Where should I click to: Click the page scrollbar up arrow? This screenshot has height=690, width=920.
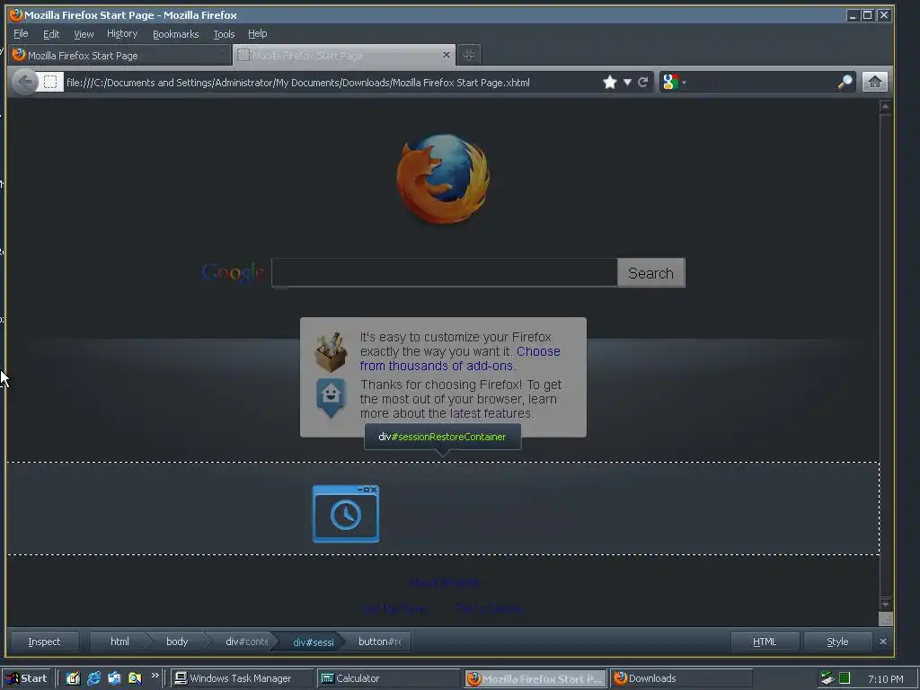pos(885,106)
